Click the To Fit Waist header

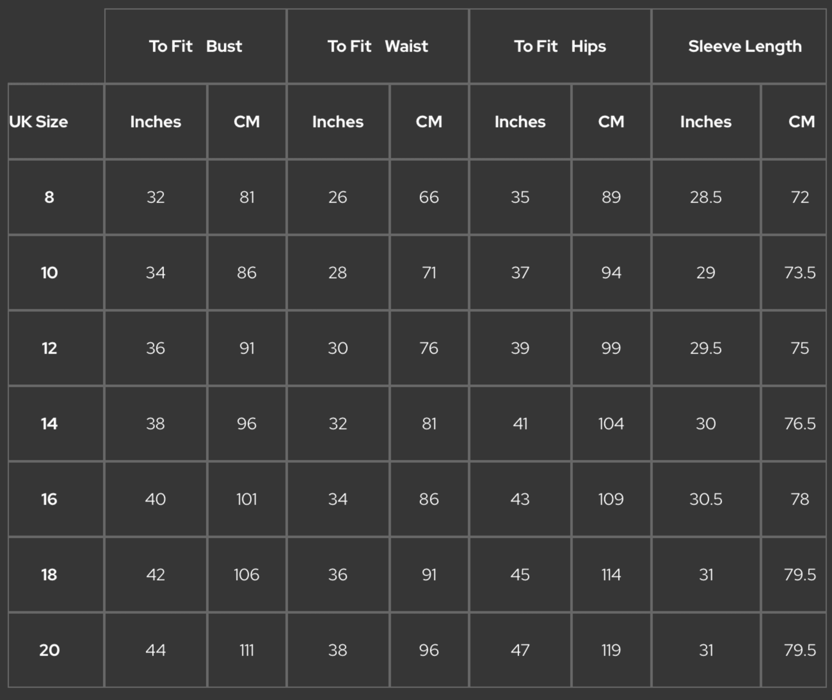(378, 46)
